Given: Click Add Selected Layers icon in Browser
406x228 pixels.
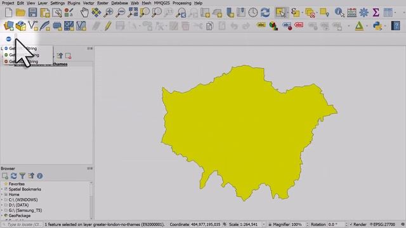Looking at the screenshot, I should coord(5,176).
